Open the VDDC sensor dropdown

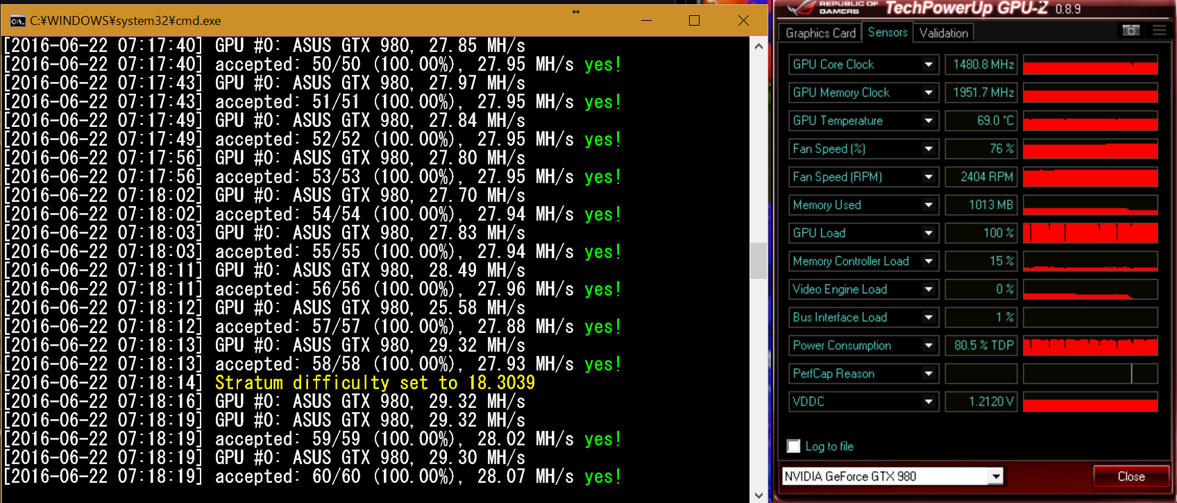point(929,402)
